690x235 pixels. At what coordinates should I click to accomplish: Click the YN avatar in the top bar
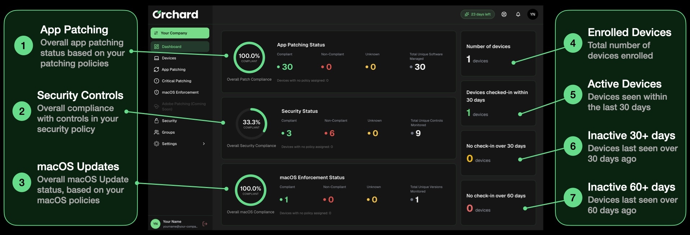[533, 14]
